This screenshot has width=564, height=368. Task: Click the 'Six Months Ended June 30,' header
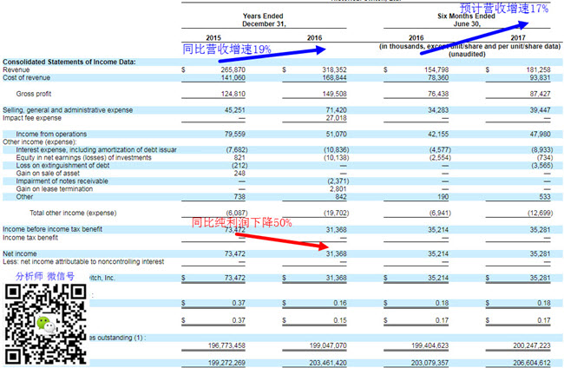coord(467,20)
